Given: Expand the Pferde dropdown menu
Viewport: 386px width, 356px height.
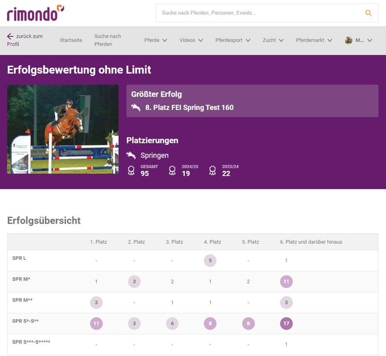Looking at the screenshot, I should 155,40.
